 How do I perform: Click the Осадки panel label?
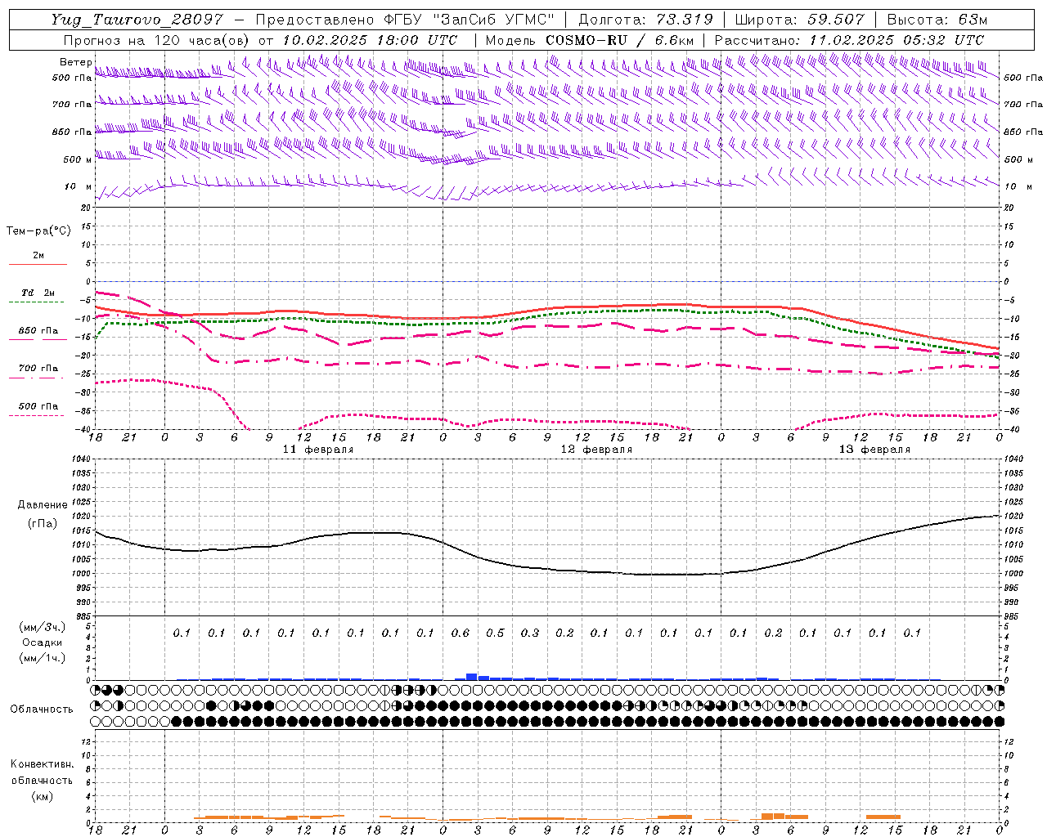point(43,642)
